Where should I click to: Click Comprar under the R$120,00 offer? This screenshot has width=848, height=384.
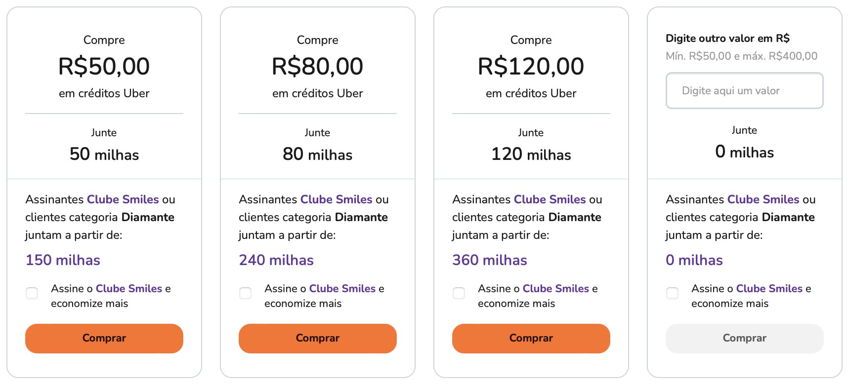[x=531, y=338]
